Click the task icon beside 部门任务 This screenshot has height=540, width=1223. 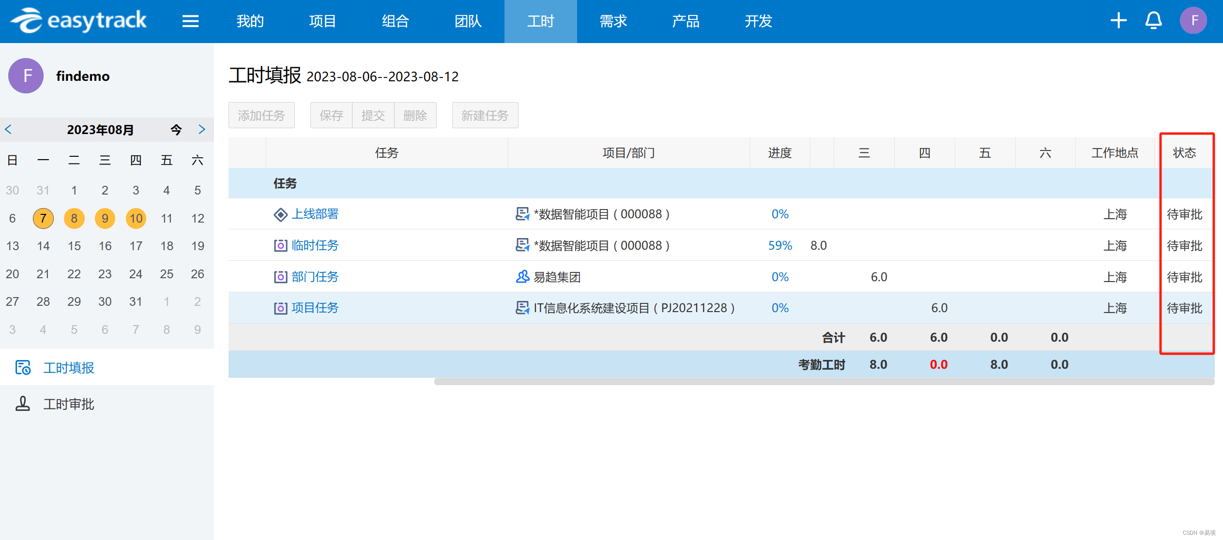point(280,277)
